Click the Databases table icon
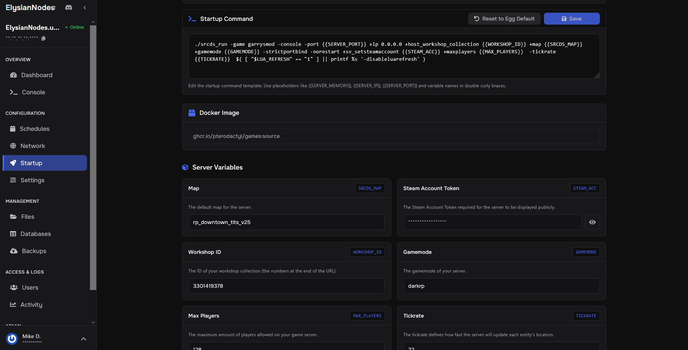Image resolution: width=688 pixels, height=350 pixels. [x=13, y=234]
